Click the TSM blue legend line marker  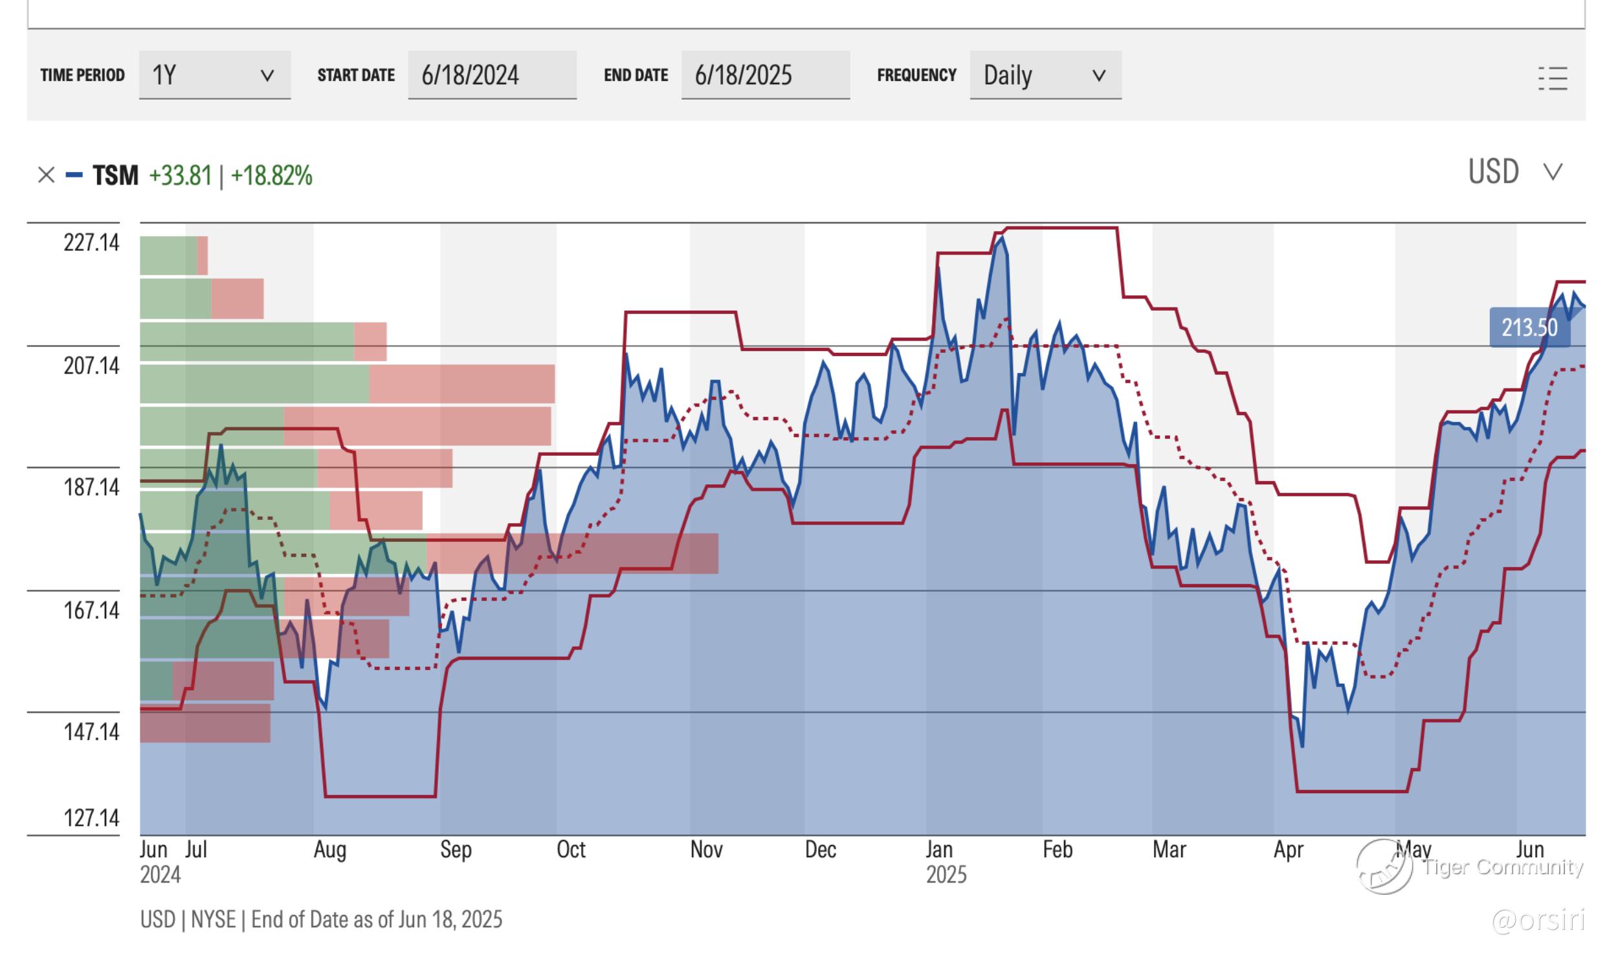click(74, 175)
